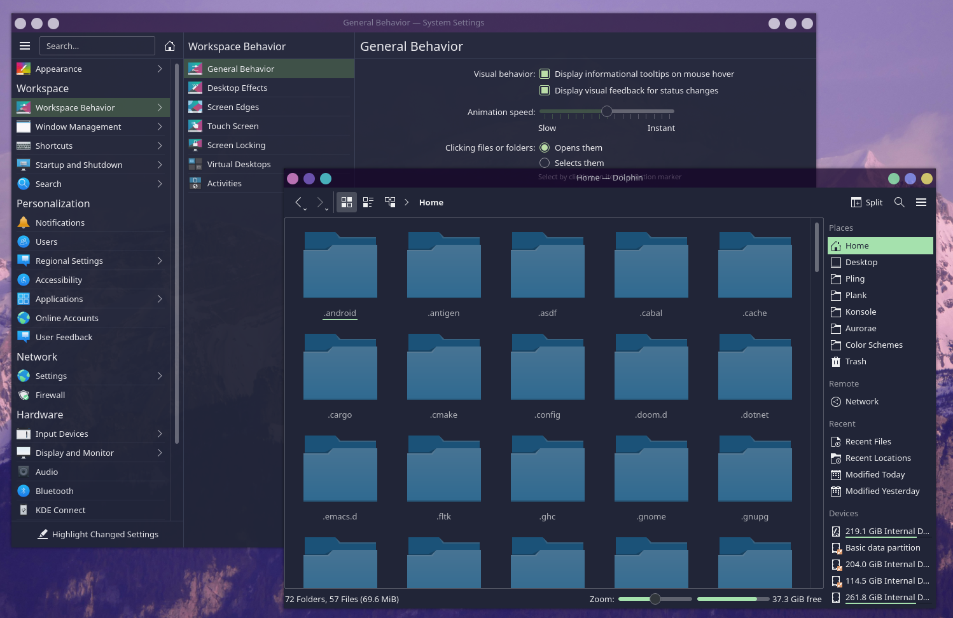Image resolution: width=953 pixels, height=618 pixels.
Task: Open Modified Today in Dolphin sidebar
Action: point(880,474)
